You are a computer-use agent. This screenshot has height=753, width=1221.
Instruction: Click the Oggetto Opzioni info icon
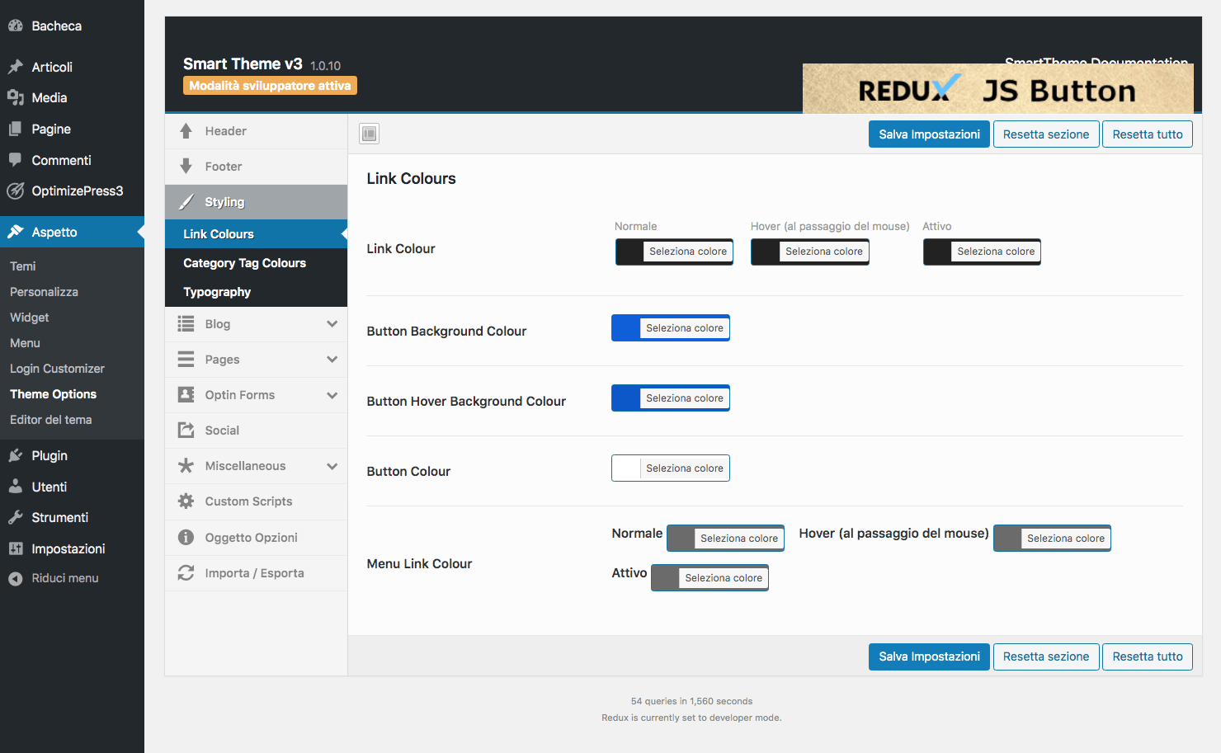click(186, 538)
